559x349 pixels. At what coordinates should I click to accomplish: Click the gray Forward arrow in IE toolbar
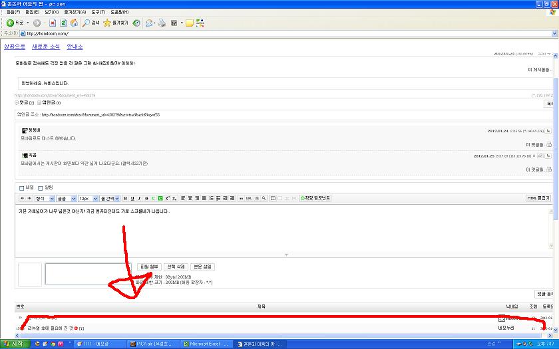37,23
